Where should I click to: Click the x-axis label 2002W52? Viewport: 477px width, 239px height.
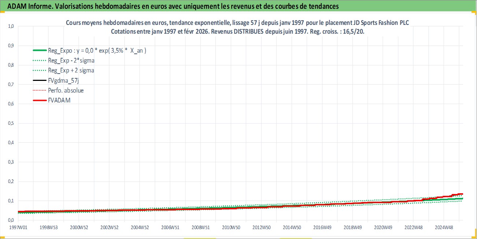pyautogui.click(x=110, y=227)
